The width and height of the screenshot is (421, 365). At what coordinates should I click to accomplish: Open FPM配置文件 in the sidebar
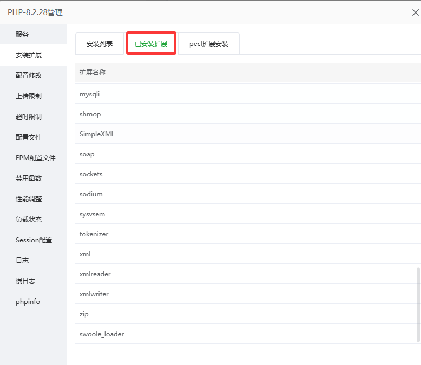35,158
